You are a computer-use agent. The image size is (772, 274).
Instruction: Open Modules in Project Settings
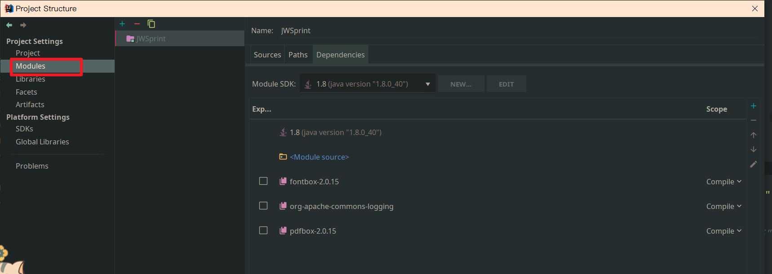(31, 66)
